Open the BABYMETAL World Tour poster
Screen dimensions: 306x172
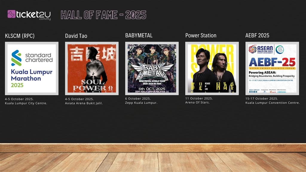(152, 68)
